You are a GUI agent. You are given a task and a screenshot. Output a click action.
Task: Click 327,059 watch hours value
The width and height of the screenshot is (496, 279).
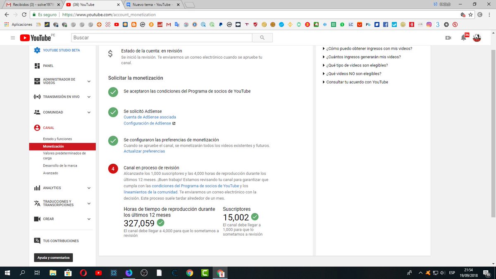click(139, 224)
